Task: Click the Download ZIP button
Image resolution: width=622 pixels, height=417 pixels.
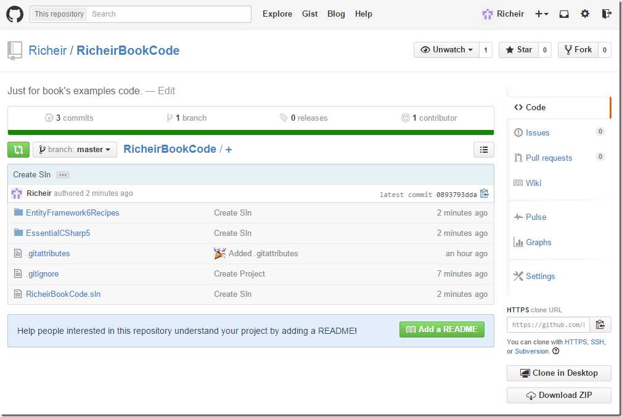Action: pos(559,395)
